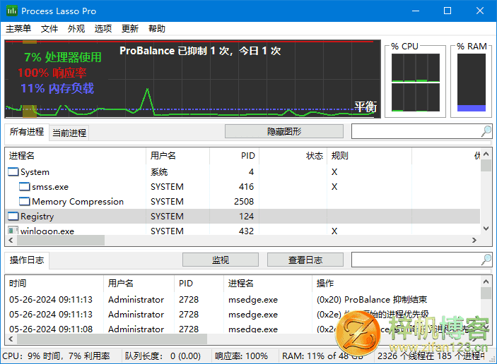Sort by the 用户名 column in process list
Screen dimensions: 497x364
tap(177, 156)
